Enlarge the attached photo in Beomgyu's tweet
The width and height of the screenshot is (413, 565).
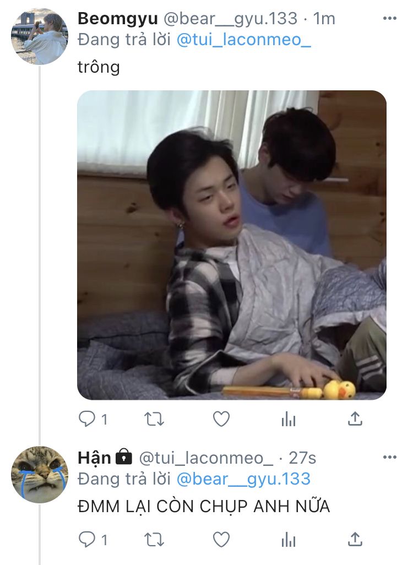(x=232, y=245)
